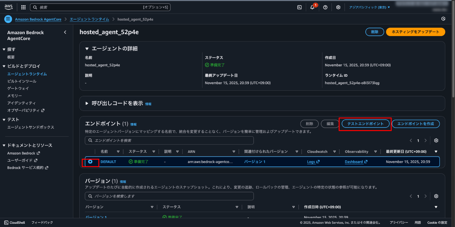Click the AWS logo home icon
Viewport: 455px width, 227px height.
pos(8,7)
